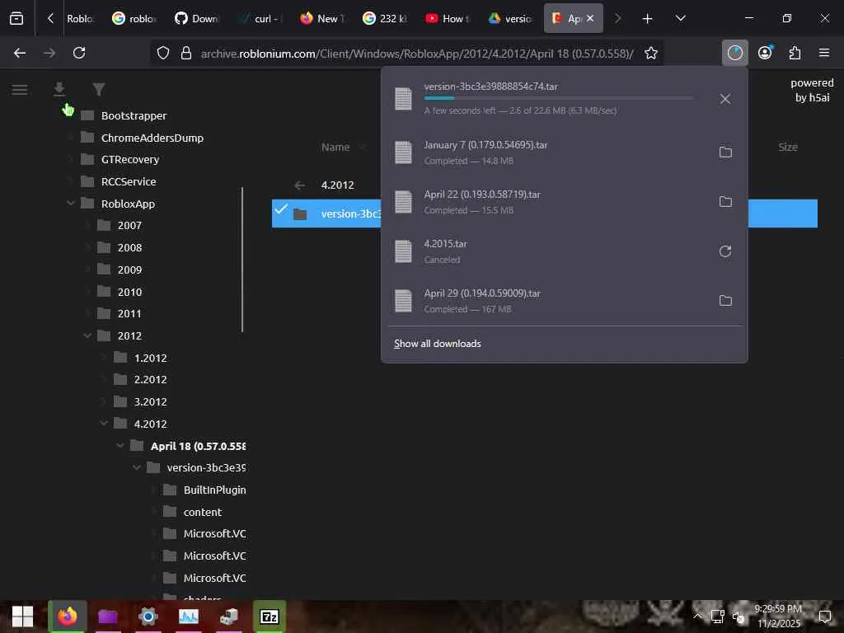Switch to the Google Drive versio tab

coord(509,19)
